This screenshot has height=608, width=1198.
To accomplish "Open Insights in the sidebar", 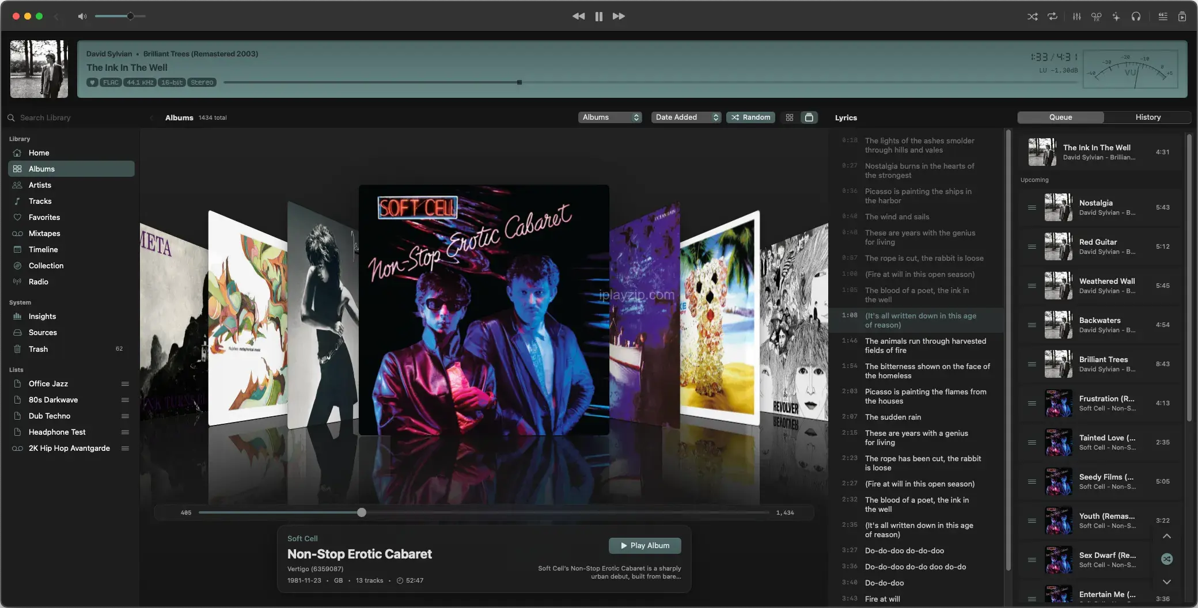I will 71,316.
